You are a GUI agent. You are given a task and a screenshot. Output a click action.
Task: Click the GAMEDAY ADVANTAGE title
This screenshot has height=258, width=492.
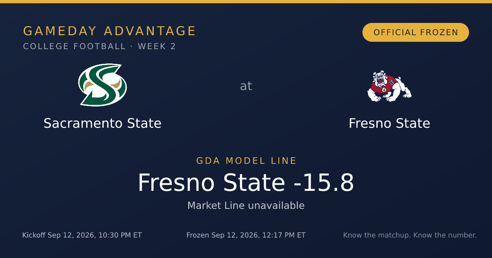[x=109, y=31]
